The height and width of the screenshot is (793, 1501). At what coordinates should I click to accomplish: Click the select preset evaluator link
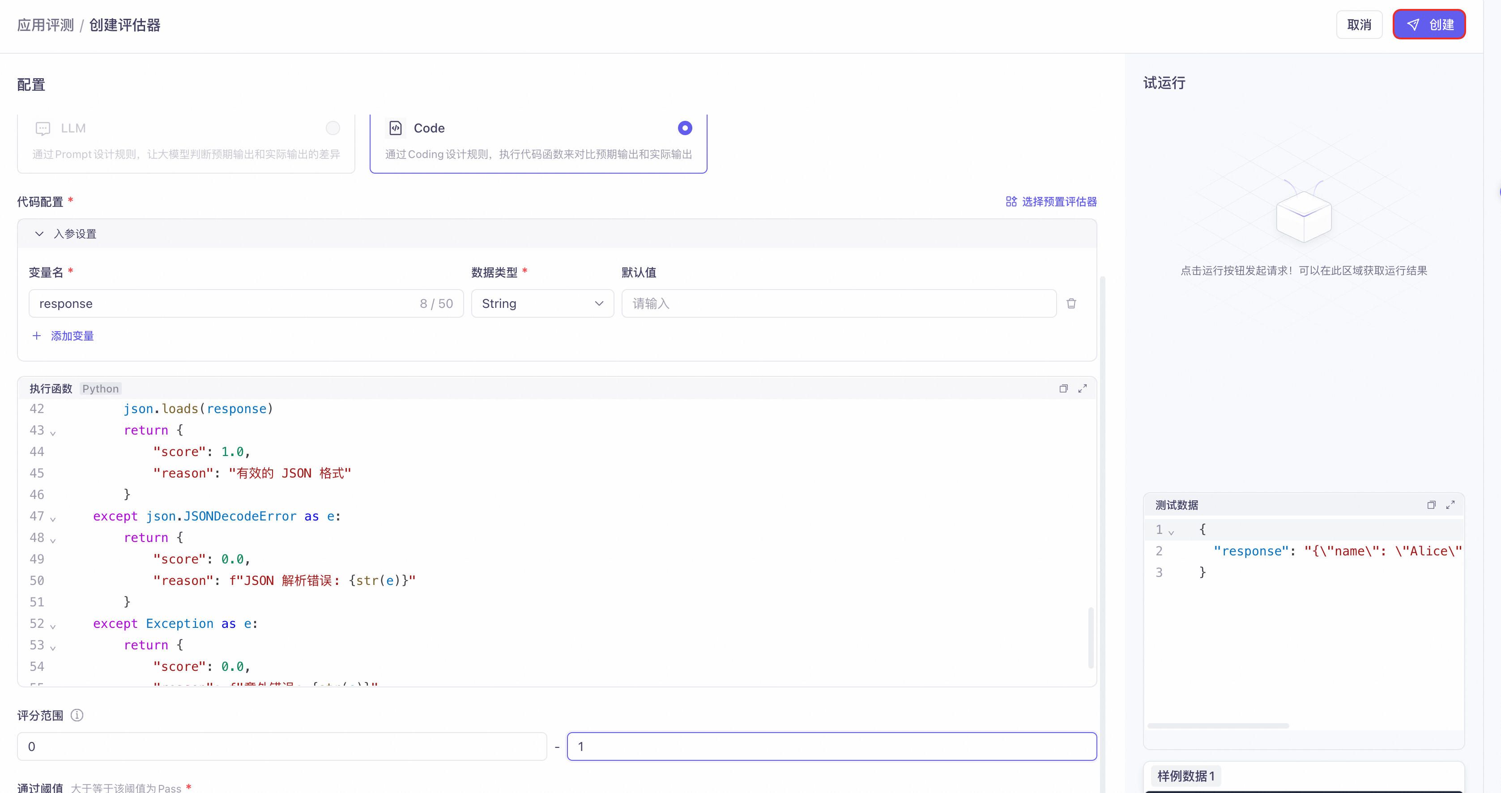tap(1051, 201)
